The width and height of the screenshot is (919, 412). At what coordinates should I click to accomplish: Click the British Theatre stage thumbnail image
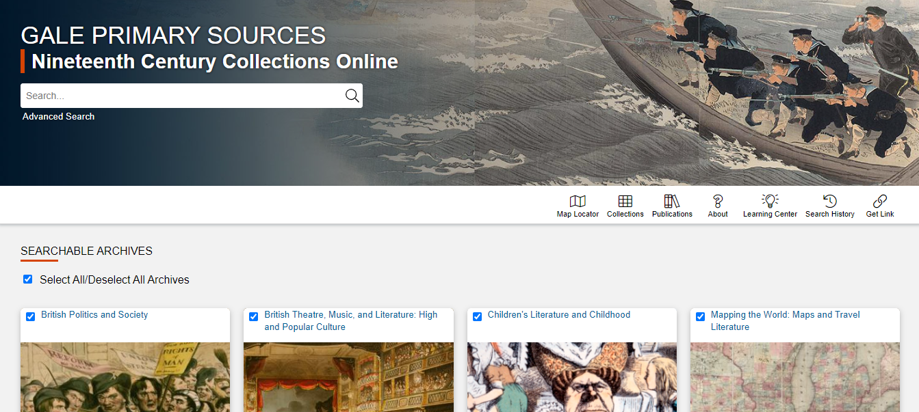[348, 377]
